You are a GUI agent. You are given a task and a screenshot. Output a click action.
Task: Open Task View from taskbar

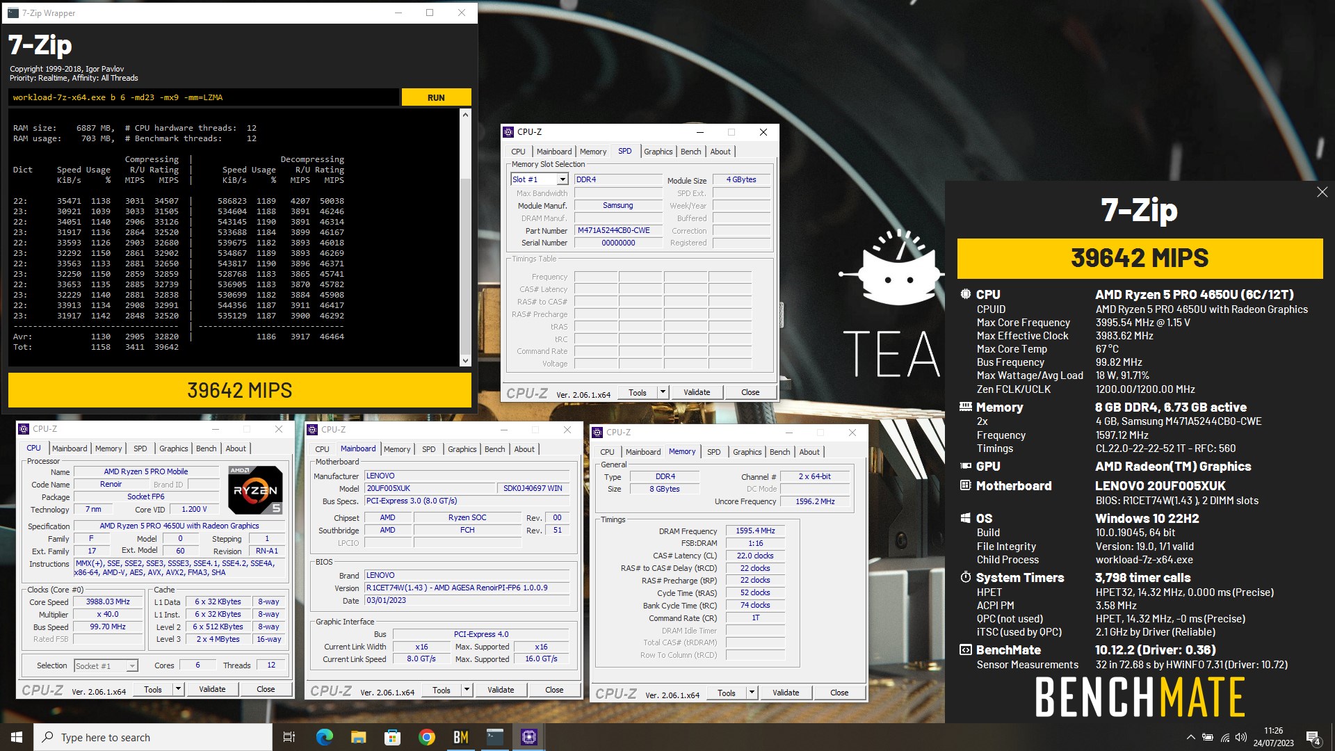(x=289, y=737)
